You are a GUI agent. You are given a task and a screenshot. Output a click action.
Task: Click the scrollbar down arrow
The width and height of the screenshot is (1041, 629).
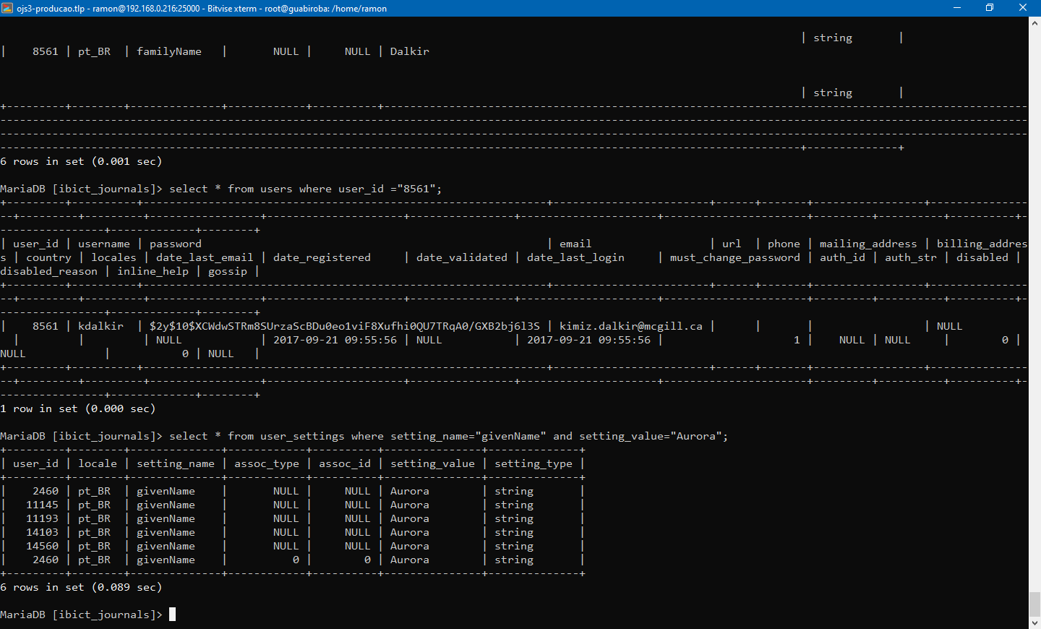tap(1034, 622)
